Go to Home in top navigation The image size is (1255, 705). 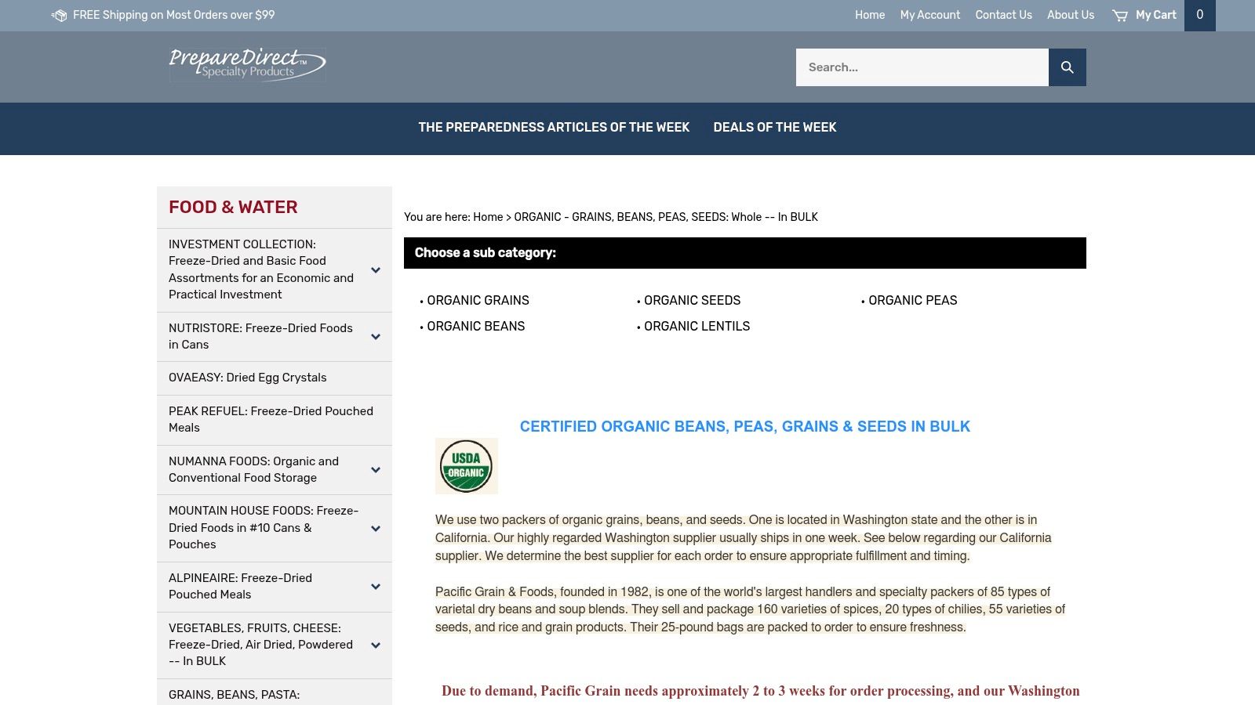point(870,15)
